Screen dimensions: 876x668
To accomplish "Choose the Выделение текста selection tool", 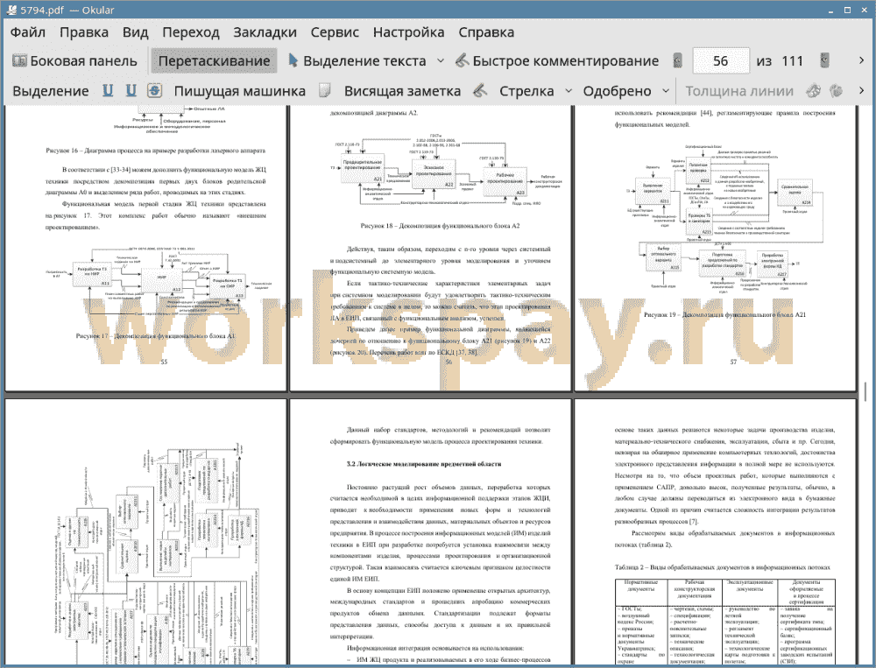I will point(357,61).
